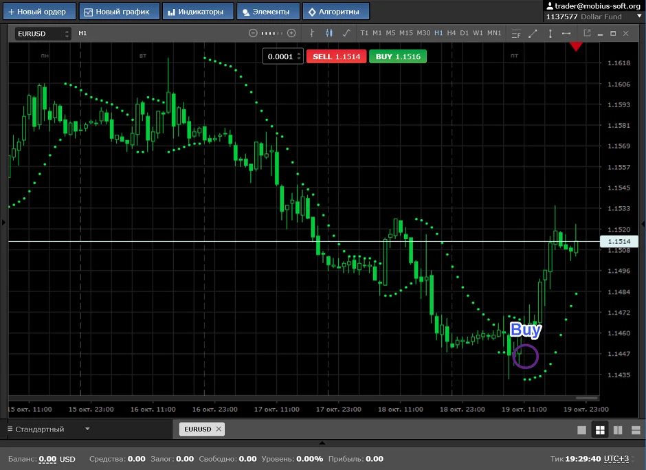Click the chart horizontal scrollbar handle
Screen dimensions: 646x470
(587, 398)
